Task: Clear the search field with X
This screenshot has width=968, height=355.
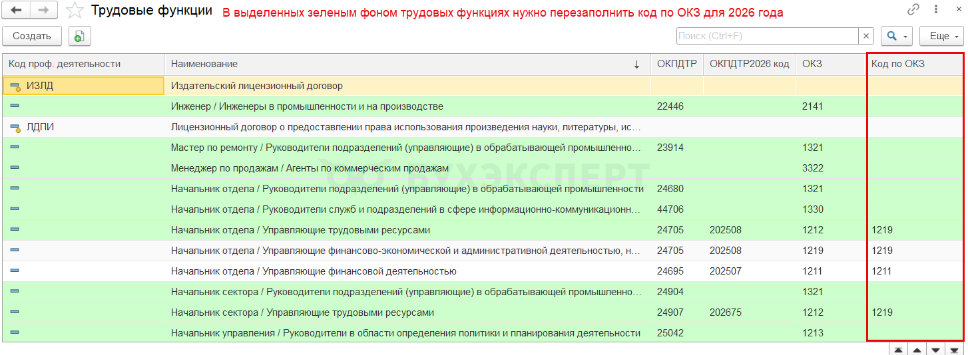Action: (866, 36)
